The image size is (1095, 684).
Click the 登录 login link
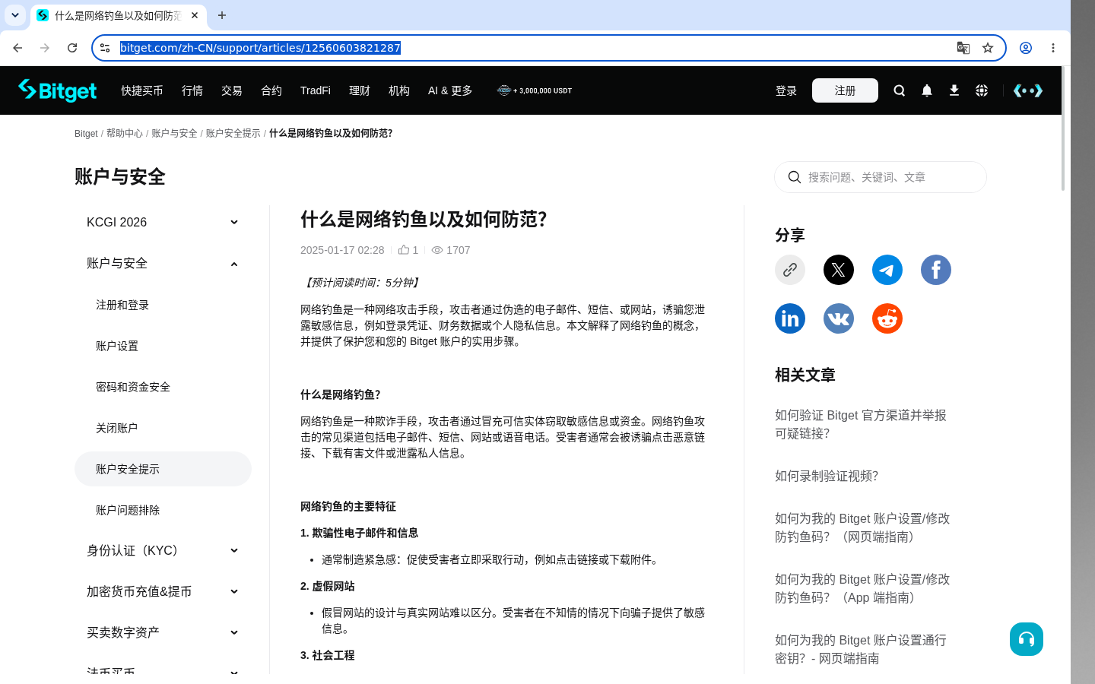point(786,90)
